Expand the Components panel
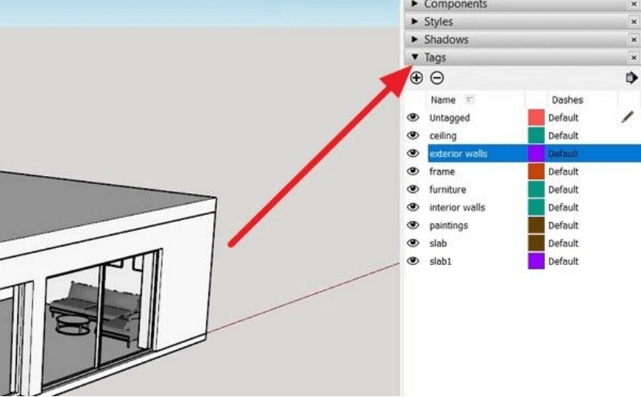 415,4
